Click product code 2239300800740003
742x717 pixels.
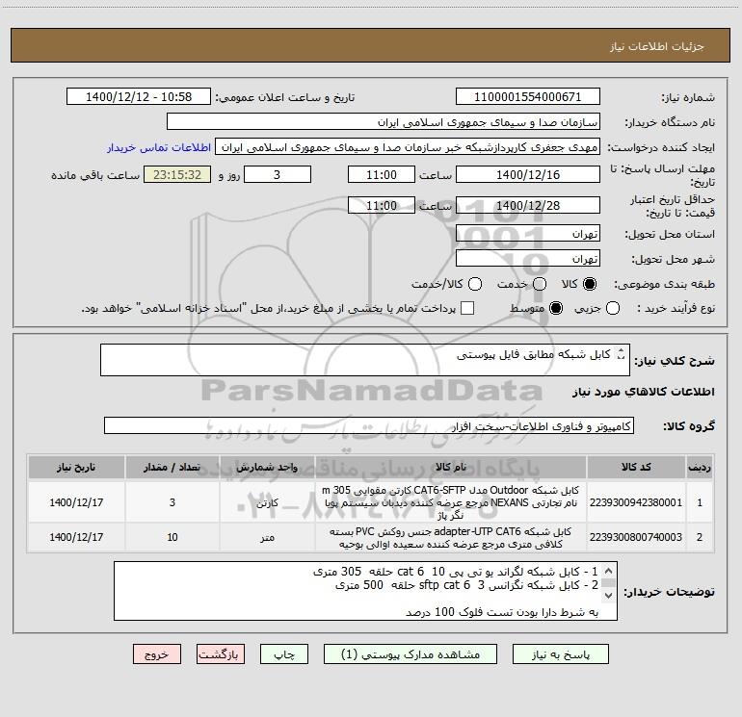click(636, 537)
